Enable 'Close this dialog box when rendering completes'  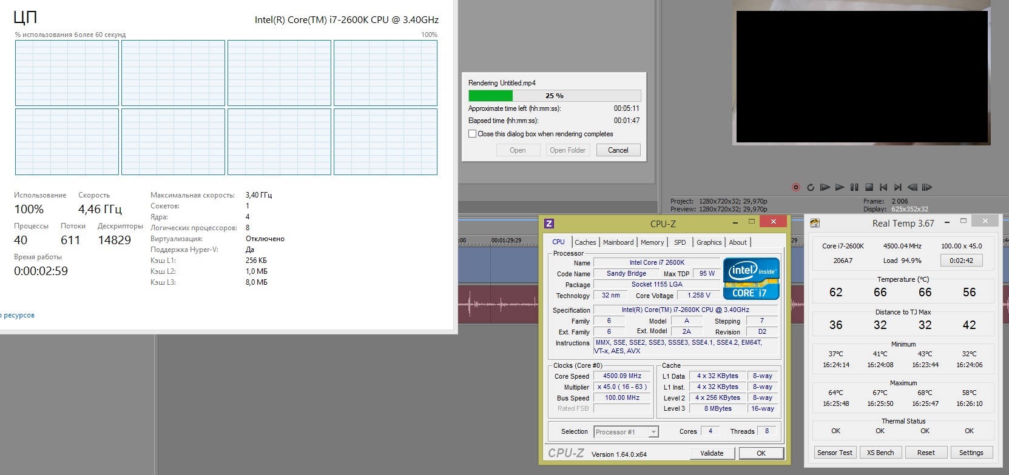(x=473, y=134)
